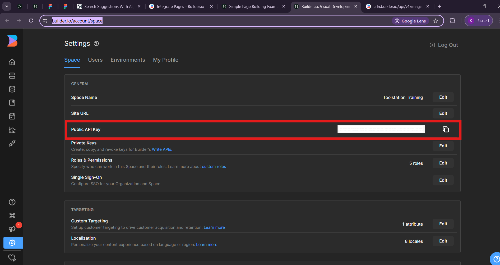Image resolution: width=500 pixels, height=265 pixels.
Task: Click the Settings help question icon
Action: pos(96,44)
